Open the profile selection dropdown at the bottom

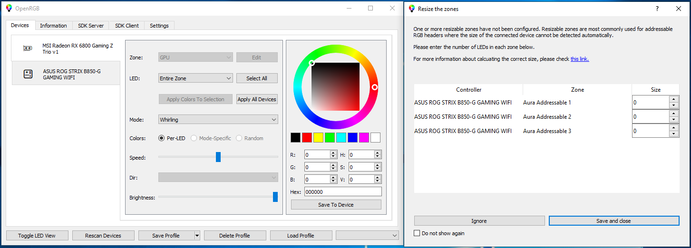pyautogui.click(x=367, y=236)
